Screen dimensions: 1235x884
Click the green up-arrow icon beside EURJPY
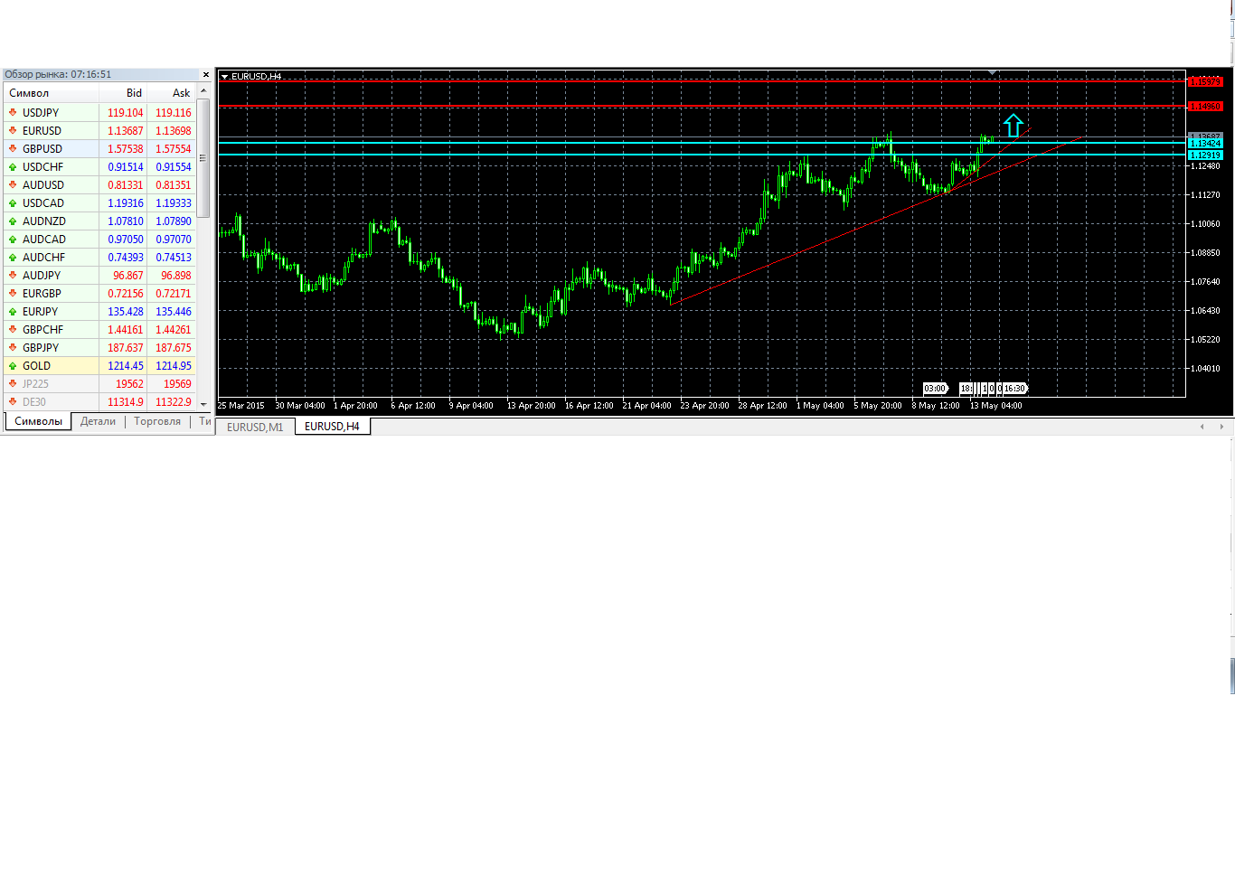tap(13, 312)
